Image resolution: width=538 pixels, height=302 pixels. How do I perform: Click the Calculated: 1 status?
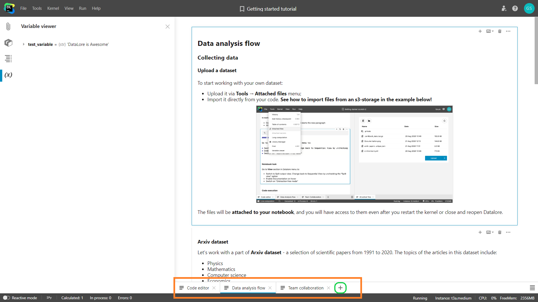click(72, 298)
